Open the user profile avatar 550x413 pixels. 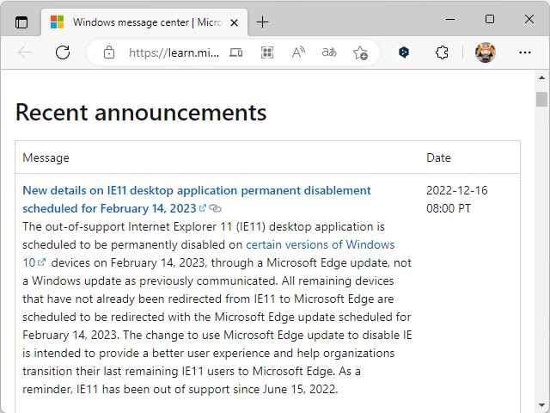[486, 52]
